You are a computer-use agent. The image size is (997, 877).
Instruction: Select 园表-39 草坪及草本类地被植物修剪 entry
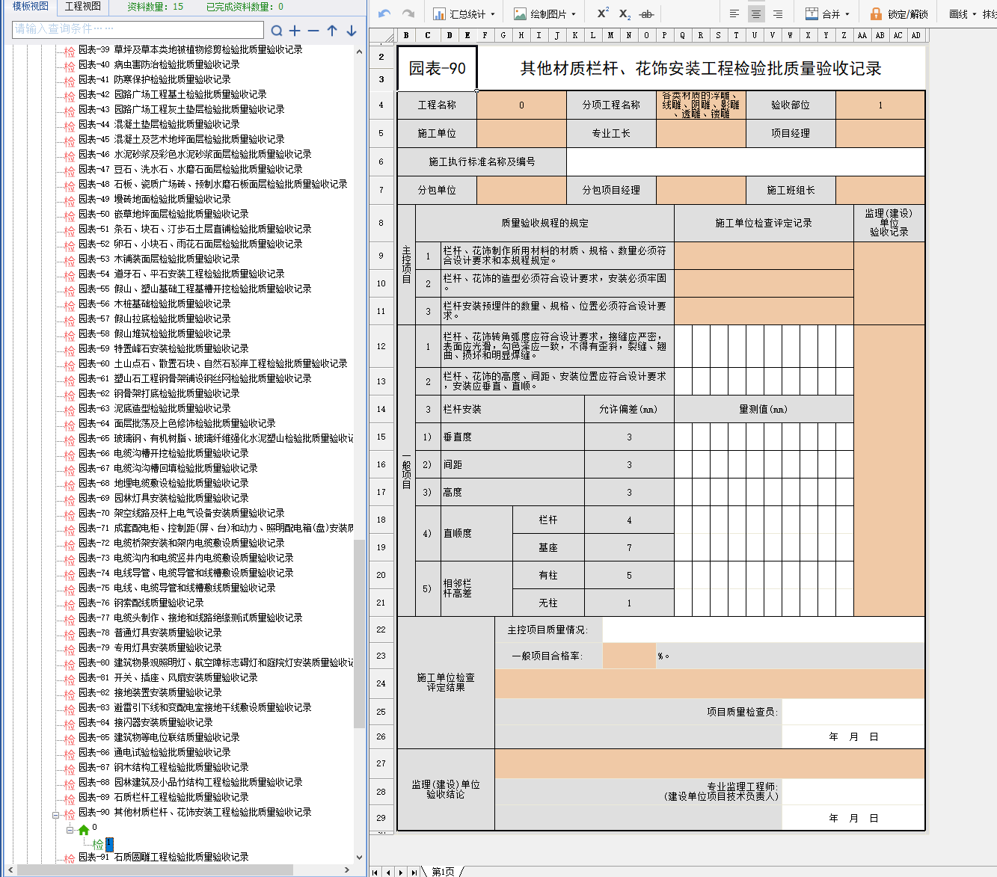(x=191, y=49)
